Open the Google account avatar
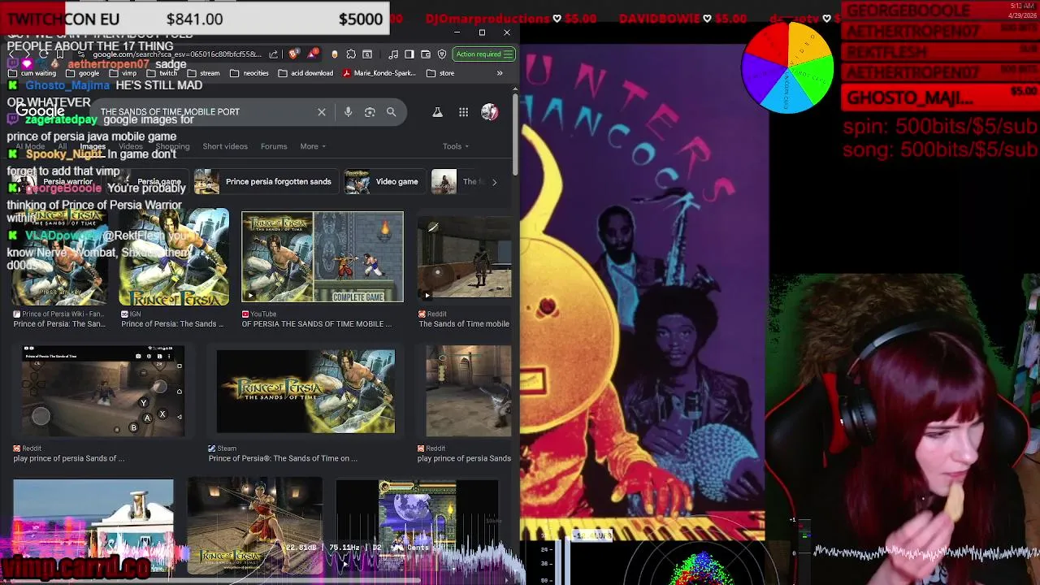This screenshot has height=585, width=1040. coord(489,112)
